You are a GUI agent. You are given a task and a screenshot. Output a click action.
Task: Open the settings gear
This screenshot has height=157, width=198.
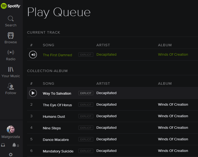(x=11, y=155)
